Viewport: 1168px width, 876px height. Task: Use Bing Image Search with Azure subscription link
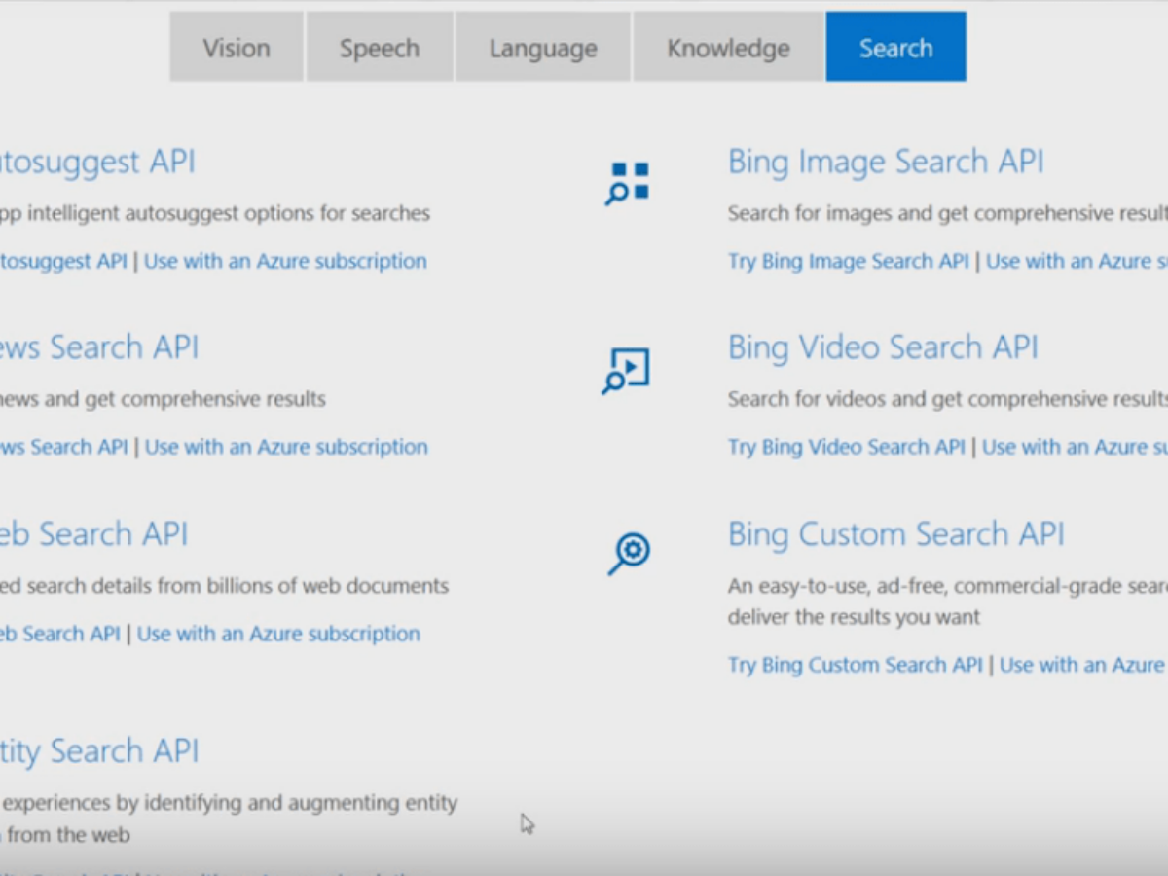(x=1076, y=261)
